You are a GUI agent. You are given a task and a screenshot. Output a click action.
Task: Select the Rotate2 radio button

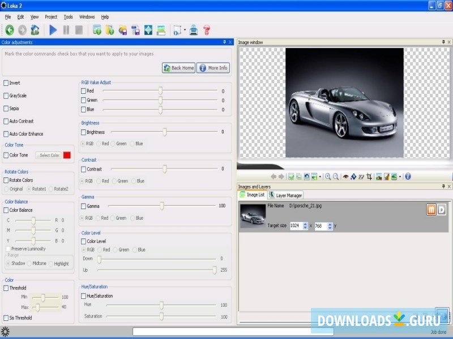click(x=51, y=189)
